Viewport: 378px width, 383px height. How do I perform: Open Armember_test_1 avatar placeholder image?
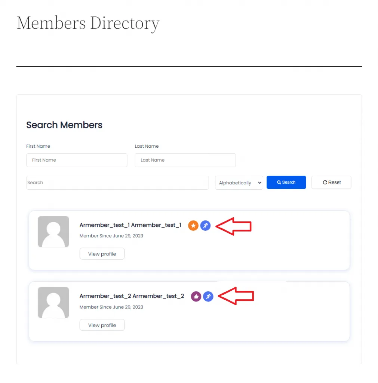(53, 232)
